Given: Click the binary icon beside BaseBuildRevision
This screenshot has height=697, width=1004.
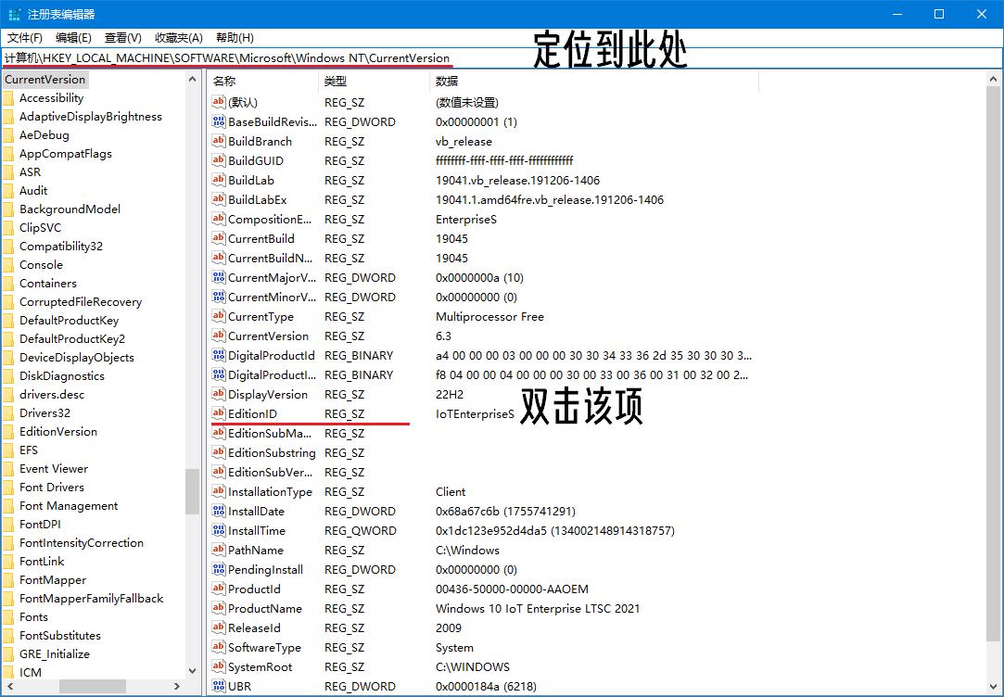Looking at the screenshot, I should coord(219,122).
